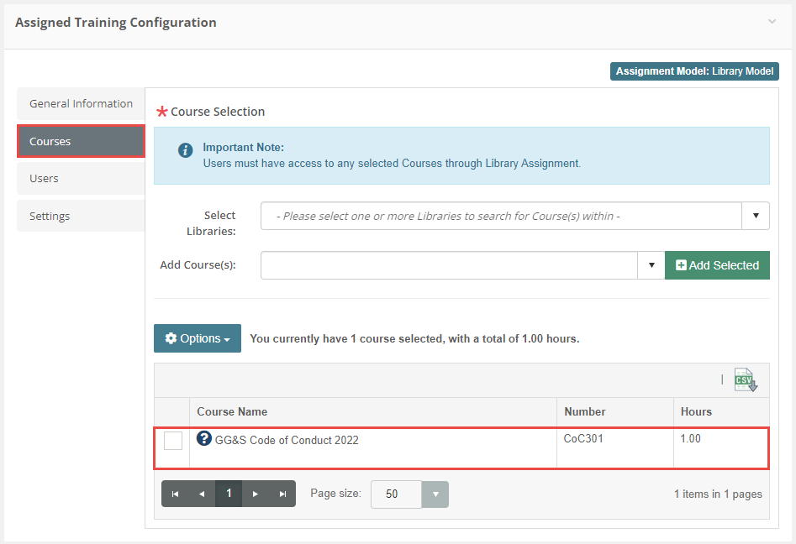Sort by the Course Name column header

tap(232, 411)
